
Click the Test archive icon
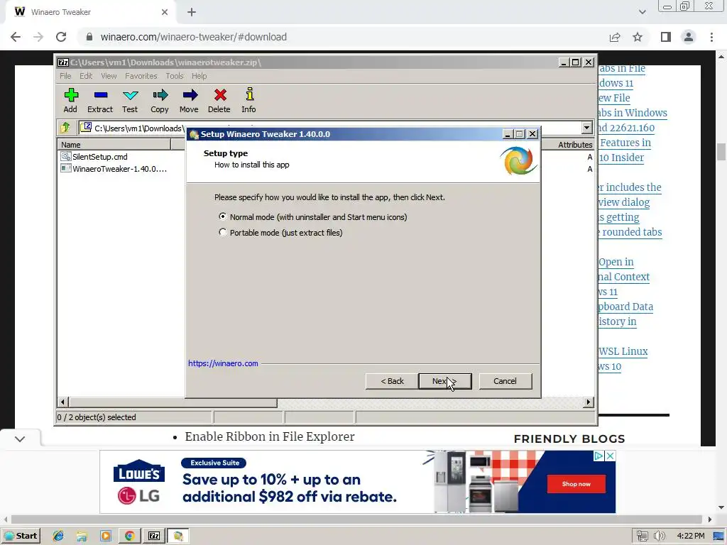[131, 96]
